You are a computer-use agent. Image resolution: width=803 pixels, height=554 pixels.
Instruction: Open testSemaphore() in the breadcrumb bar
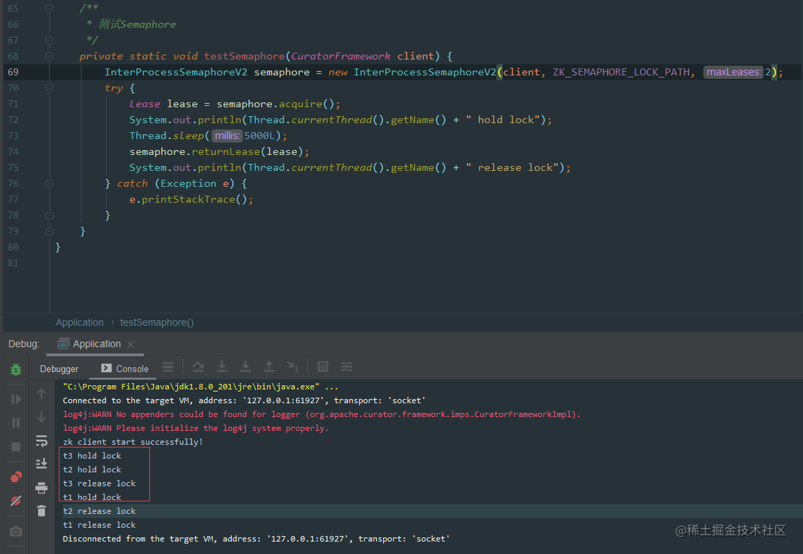[156, 322]
